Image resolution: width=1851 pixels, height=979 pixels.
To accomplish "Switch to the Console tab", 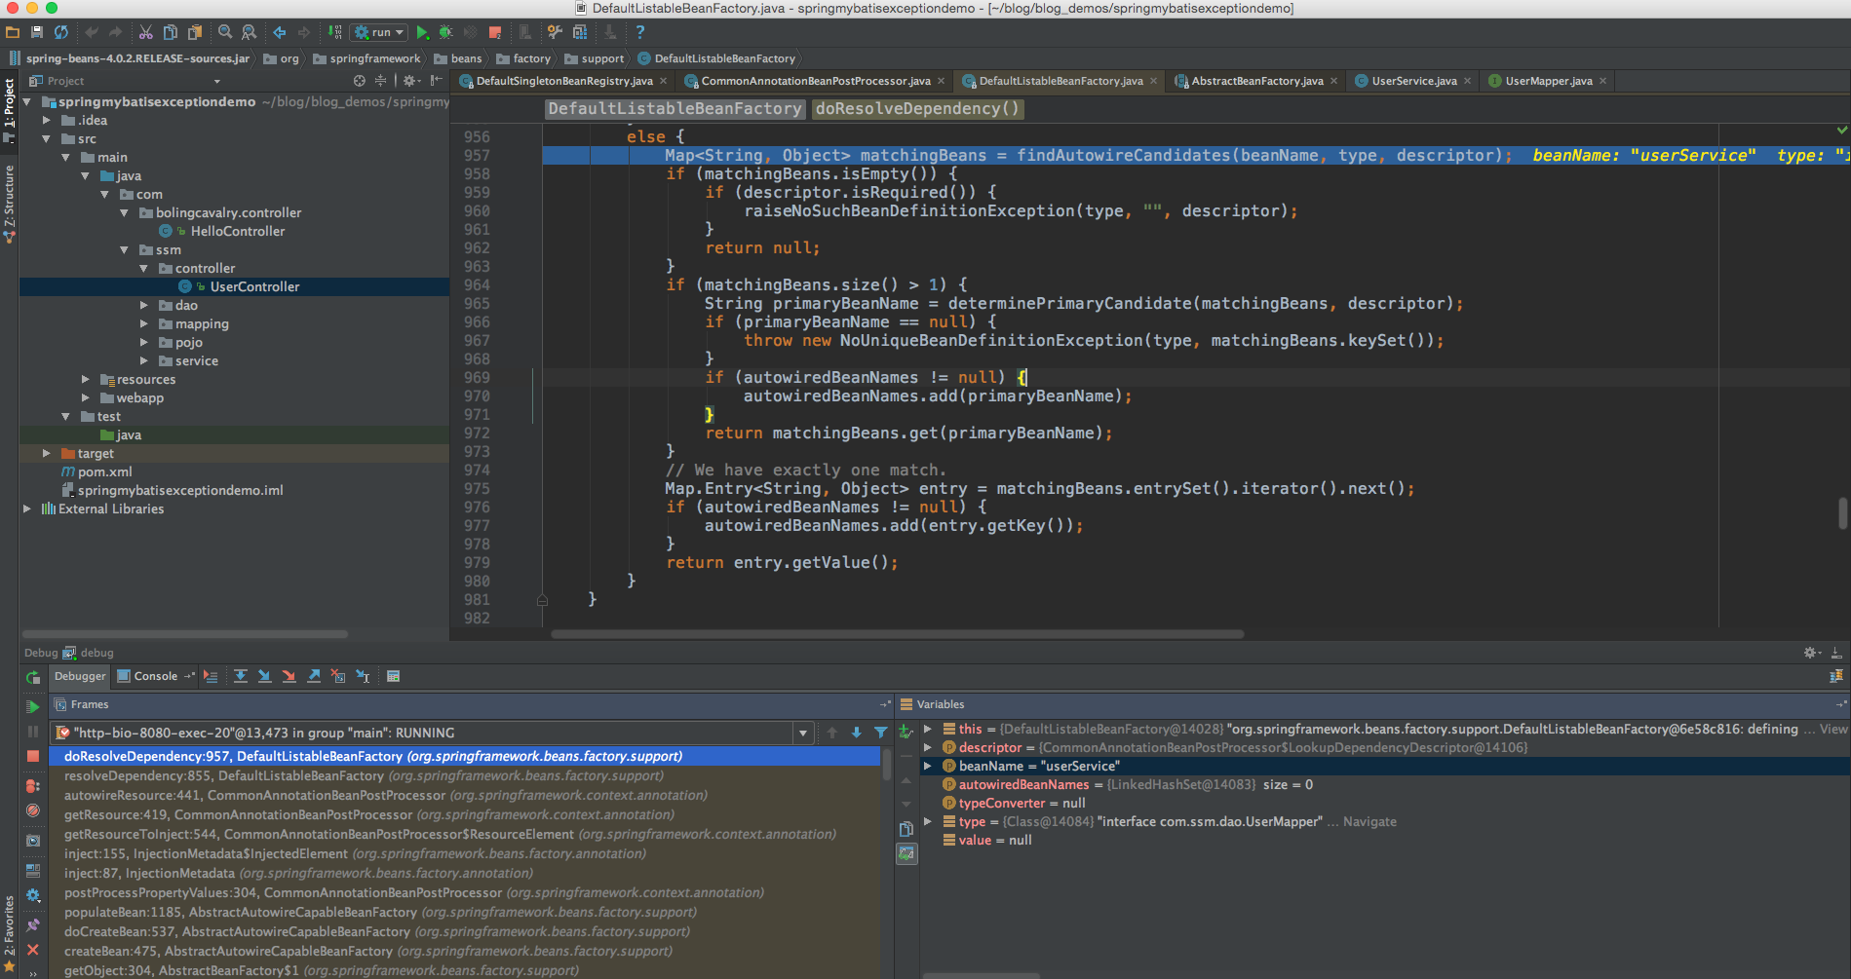I will tap(155, 676).
